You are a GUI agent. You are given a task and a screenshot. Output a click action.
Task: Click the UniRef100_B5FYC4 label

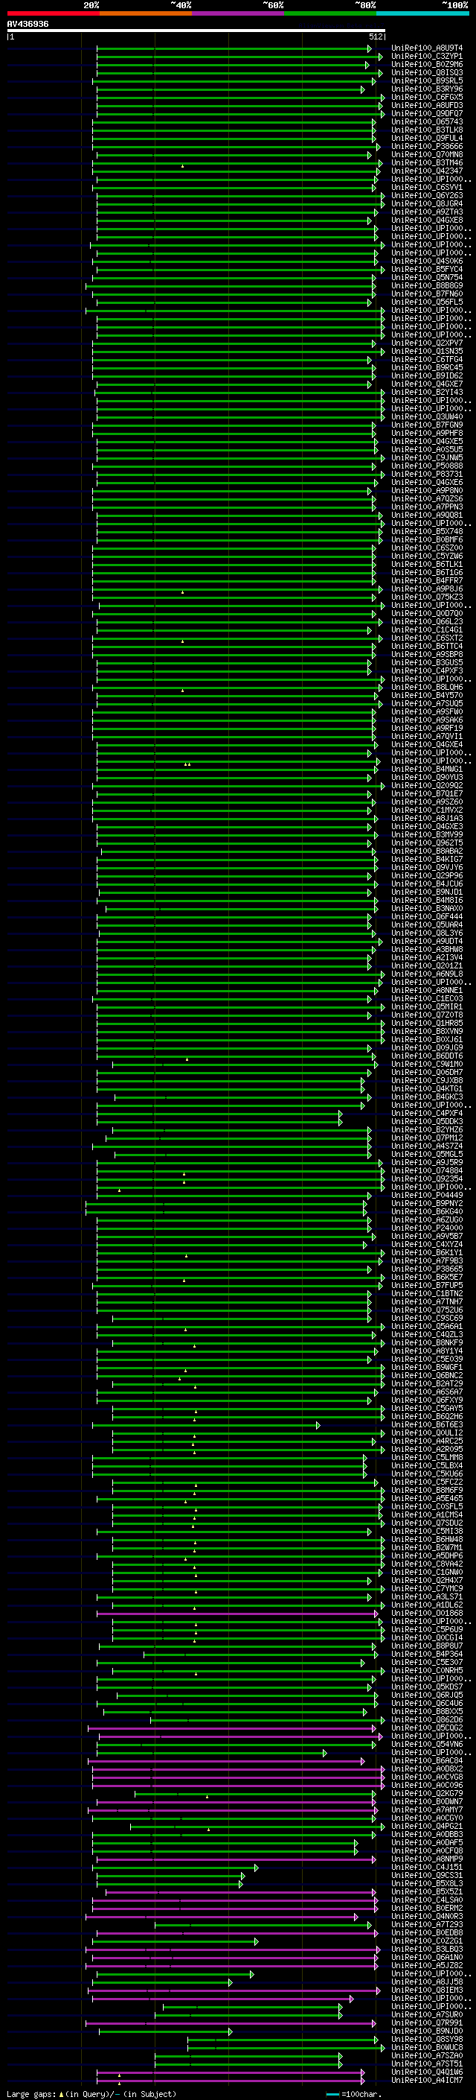[427, 269]
